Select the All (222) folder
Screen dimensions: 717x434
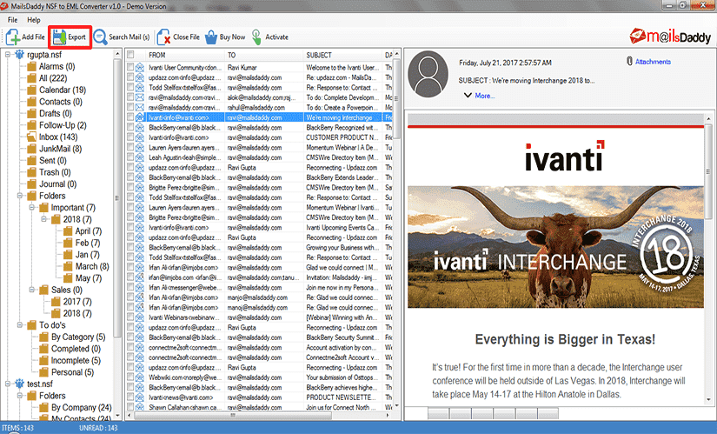tap(53, 77)
